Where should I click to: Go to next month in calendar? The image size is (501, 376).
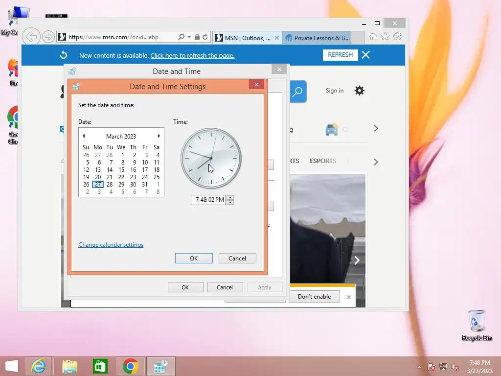point(159,136)
